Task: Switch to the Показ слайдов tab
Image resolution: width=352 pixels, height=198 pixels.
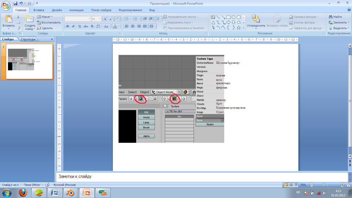Action: coord(101,10)
